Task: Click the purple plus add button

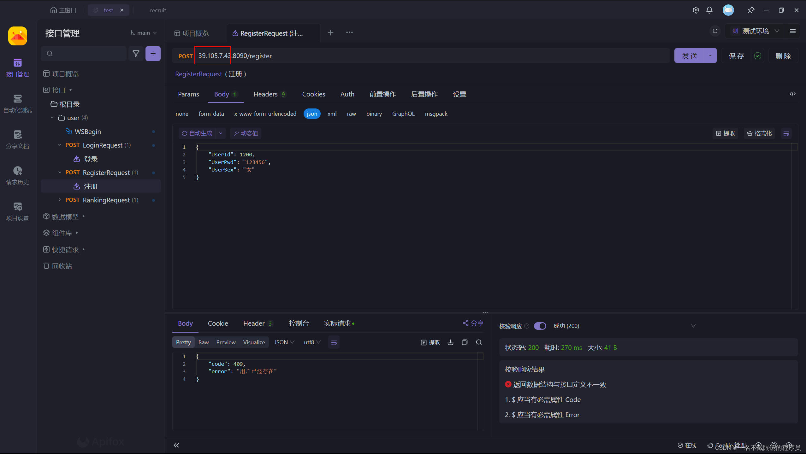Action: point(153,54)
